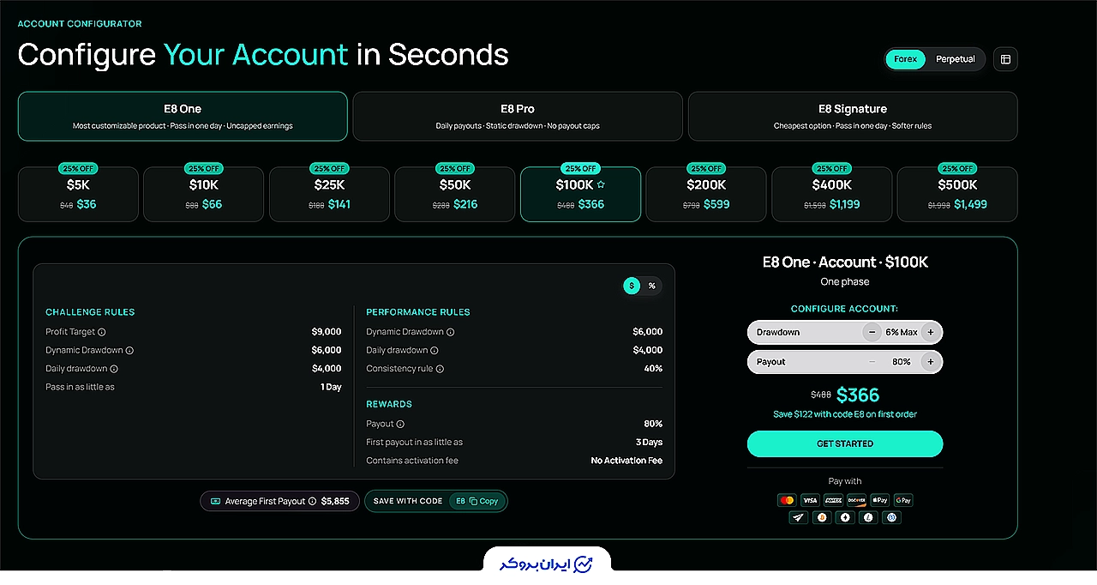Click the paper plane payment icon
This screenshot has height=585, width=1097.
click(x=799, y=517)
